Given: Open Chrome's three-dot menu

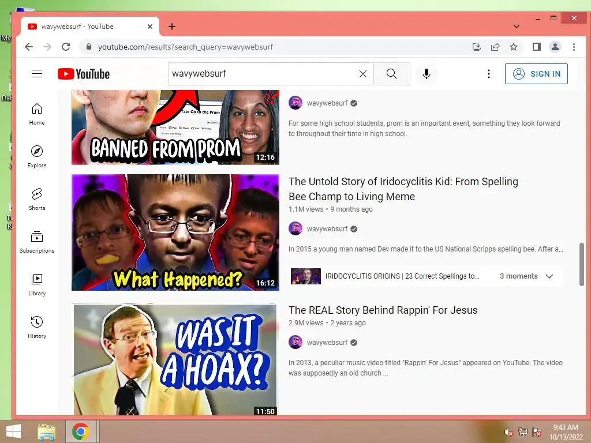Looking at the screenshot, I should click(574, 47).
